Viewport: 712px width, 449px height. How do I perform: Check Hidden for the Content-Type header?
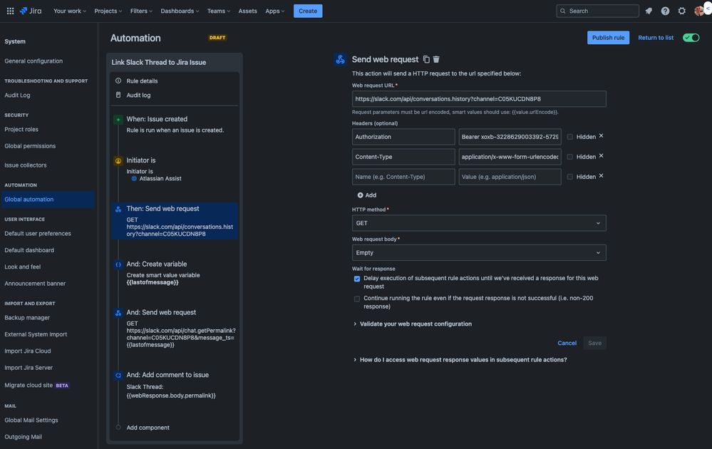point(570,157)
